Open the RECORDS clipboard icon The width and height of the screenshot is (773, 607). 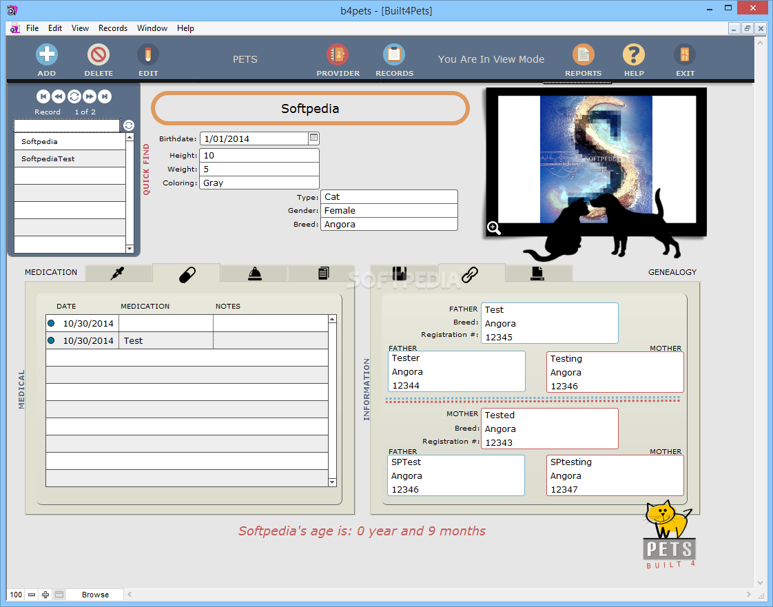[x=394, y=54]
